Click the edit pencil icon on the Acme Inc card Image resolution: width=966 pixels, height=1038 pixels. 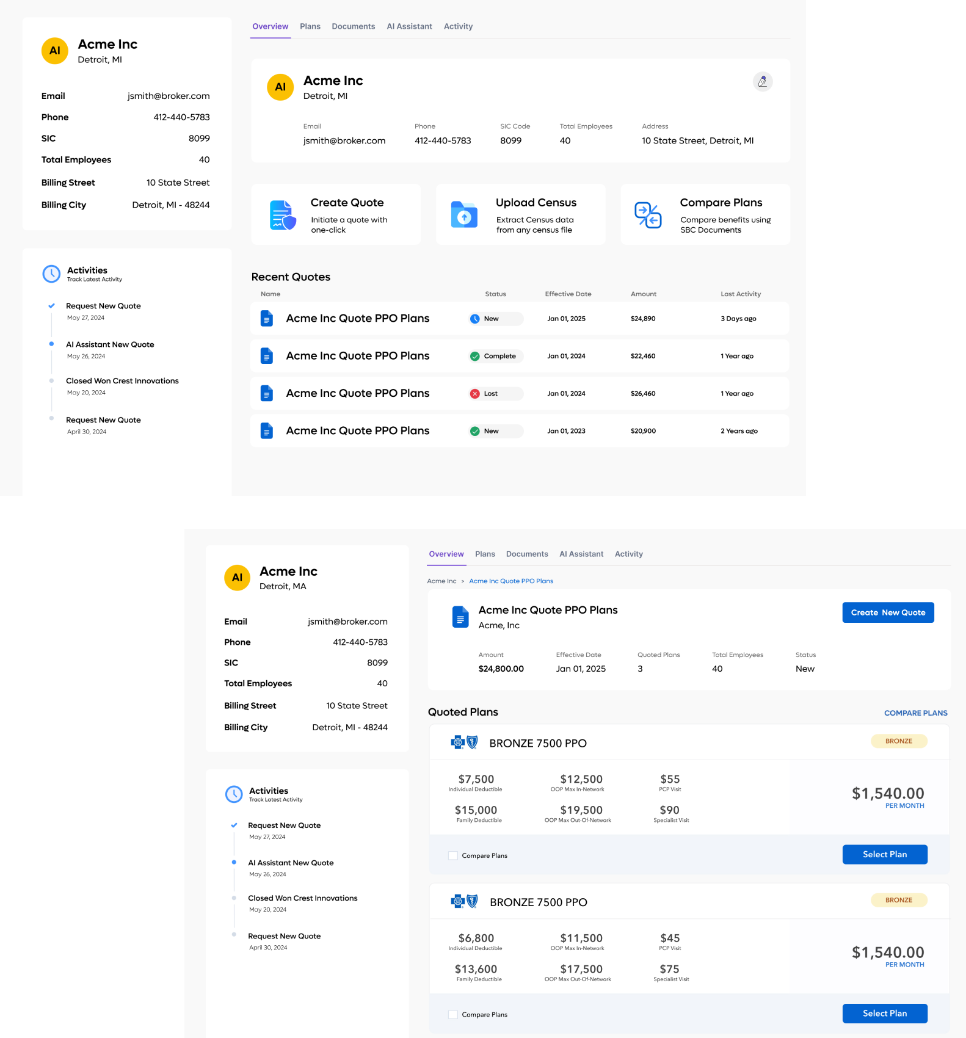(x=762, y=81)
